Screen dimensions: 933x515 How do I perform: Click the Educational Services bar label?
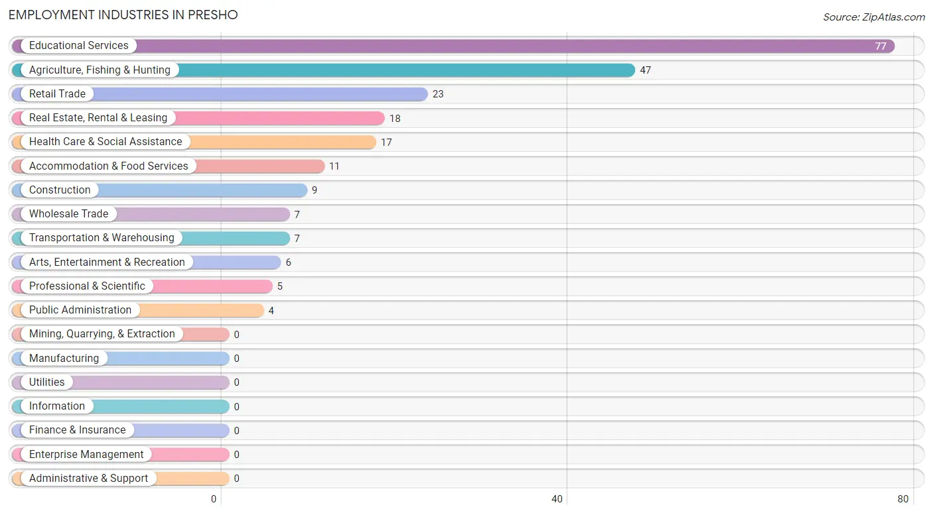pyautogui.click(x=78, y=46)
